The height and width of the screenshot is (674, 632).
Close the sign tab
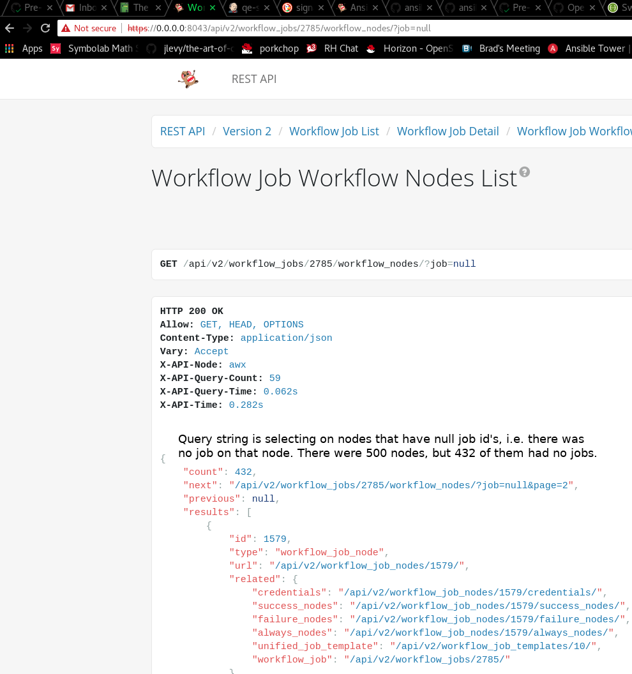coord(320,8)
